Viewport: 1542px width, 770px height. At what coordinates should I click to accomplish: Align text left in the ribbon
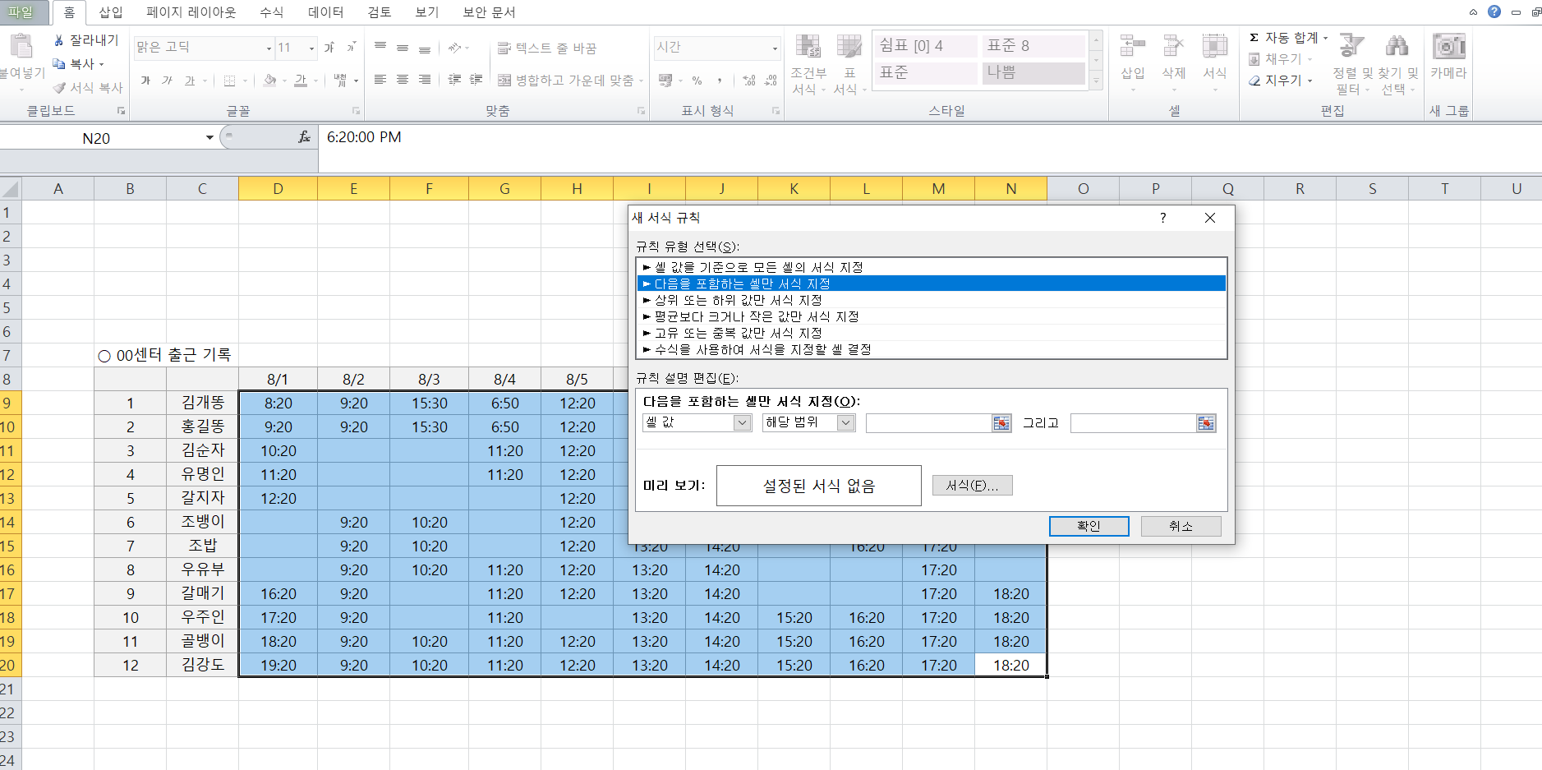click(x=380, y=80)
